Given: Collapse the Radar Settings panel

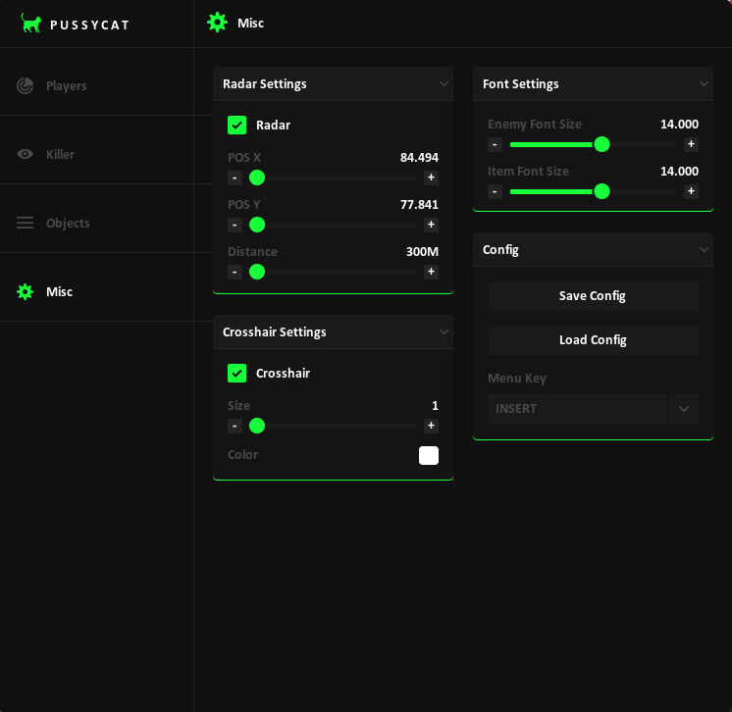Looking at the screenshot, I should [444, 84].
